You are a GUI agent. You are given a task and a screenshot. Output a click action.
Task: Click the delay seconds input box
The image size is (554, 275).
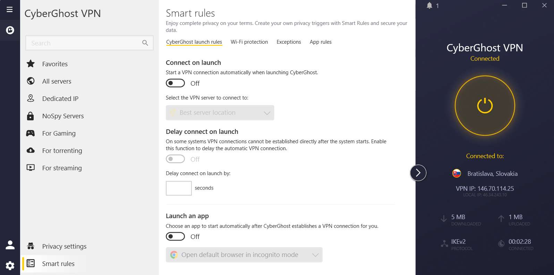[179, 188]
